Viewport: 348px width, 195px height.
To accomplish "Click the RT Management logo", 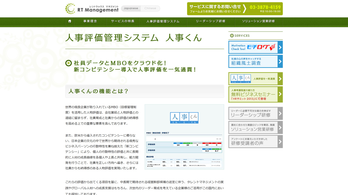I will click(x=92, y=9).
